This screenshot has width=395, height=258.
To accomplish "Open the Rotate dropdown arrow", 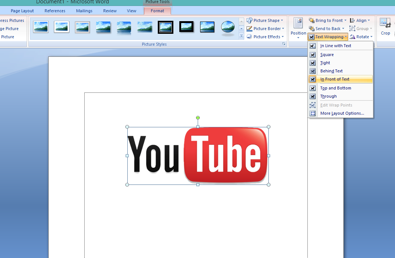I will tap(371, 37).
